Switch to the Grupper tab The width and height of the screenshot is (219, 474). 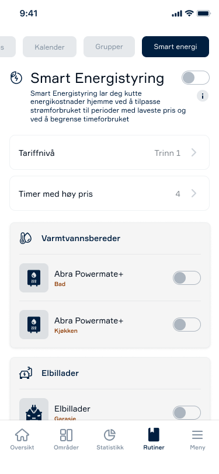click(109, 47)
